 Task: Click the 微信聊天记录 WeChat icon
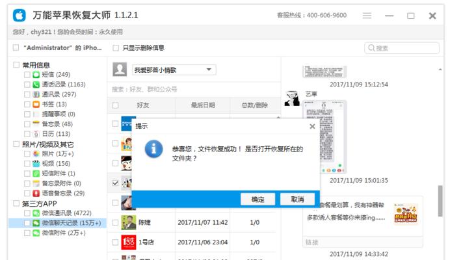[x=36, y=223]
